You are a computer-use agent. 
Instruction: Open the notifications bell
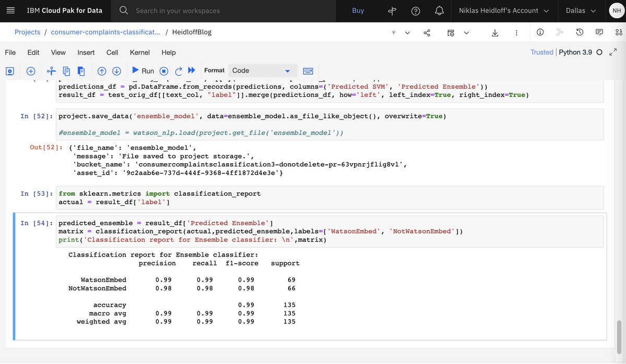click(439, 11)
